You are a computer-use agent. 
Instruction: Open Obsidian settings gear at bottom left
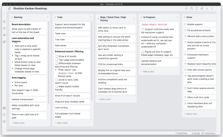4,122
